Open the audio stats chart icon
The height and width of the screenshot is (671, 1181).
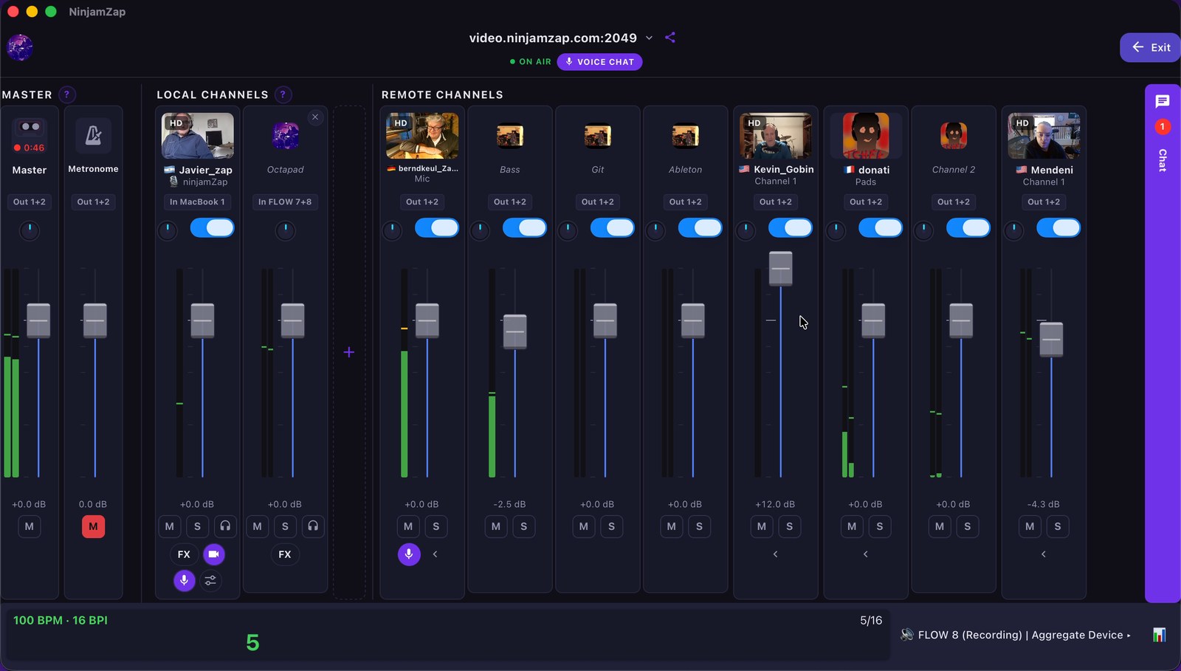click(1160, 635)
